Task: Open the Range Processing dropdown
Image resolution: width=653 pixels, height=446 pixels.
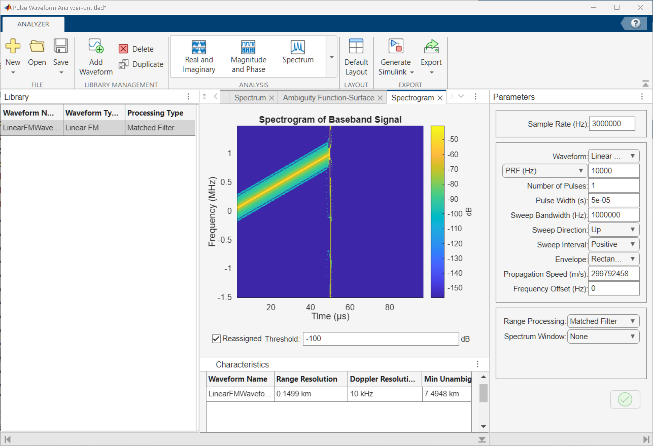Action: pyautogui.click(x=603, y=321)
